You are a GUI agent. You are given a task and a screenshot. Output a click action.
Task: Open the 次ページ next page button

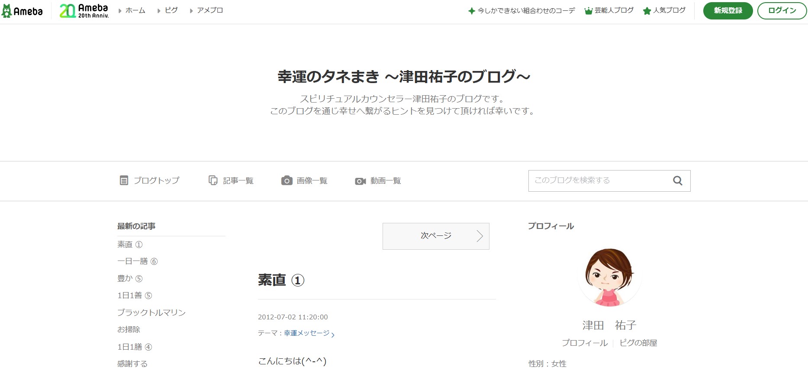click(435, 236)
